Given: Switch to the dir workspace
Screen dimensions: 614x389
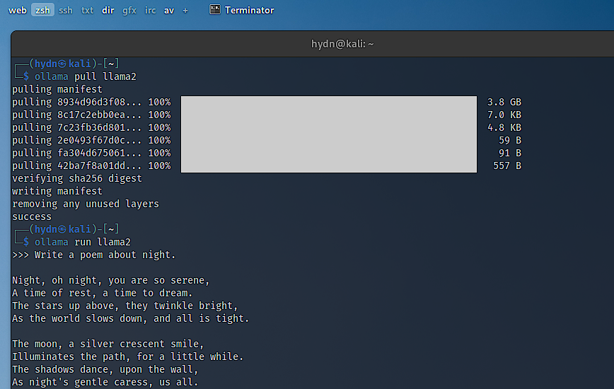Looking at the screenshot, I should click(x=108, y=11).
